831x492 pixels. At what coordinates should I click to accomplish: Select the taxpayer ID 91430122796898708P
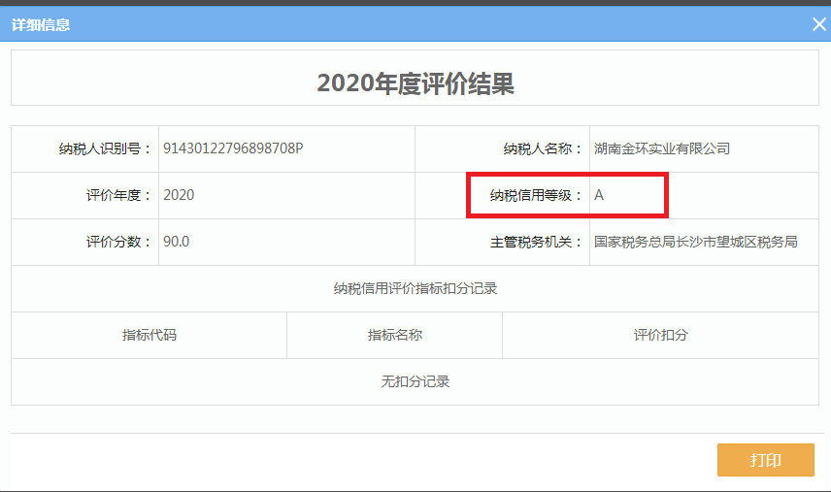coord(233,148)
